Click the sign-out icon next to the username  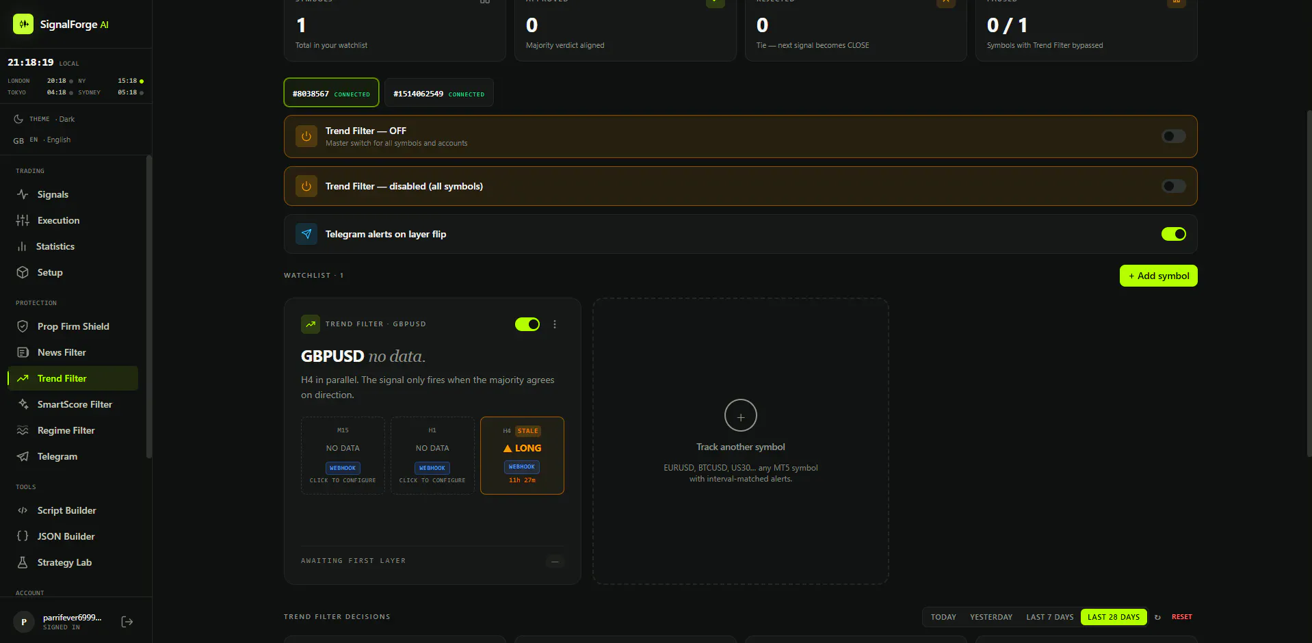pyautogui.click(x=127, y=622)
